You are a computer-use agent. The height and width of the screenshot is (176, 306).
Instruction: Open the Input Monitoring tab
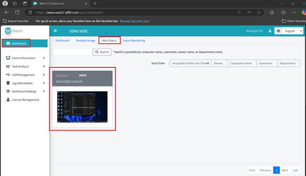coord(134,40)
